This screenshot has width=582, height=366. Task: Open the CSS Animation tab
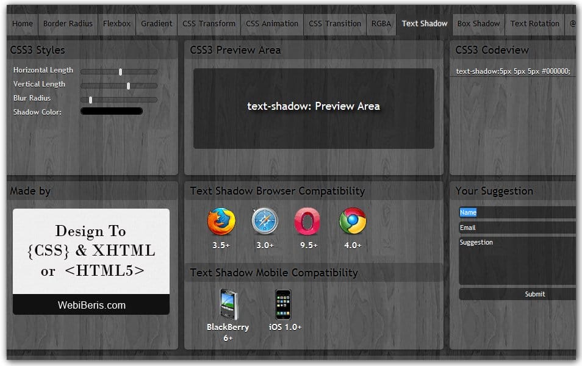[x=271, y=24]
